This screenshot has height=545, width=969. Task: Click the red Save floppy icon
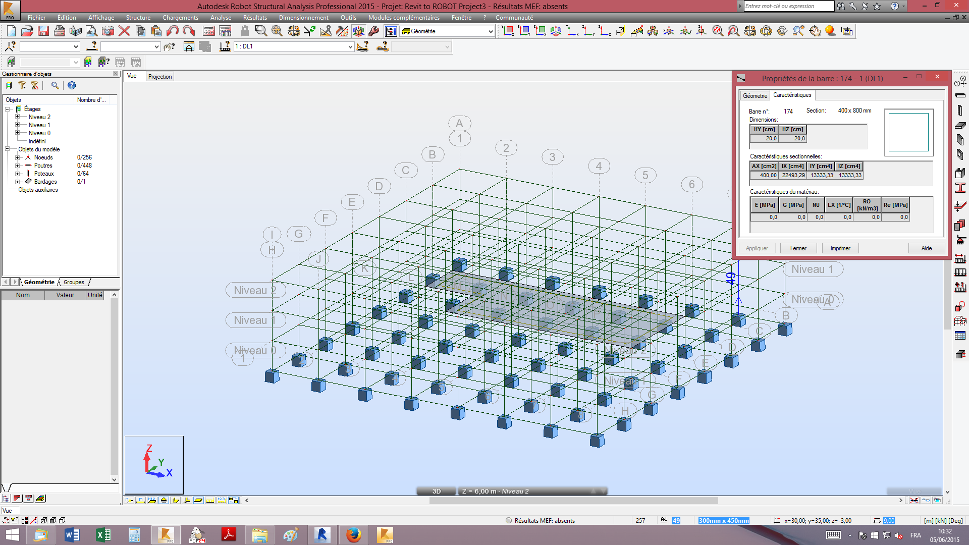pos(43,31)
